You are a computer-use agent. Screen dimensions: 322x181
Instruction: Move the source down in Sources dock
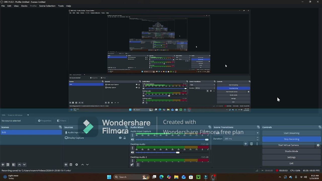click(87, 165)
